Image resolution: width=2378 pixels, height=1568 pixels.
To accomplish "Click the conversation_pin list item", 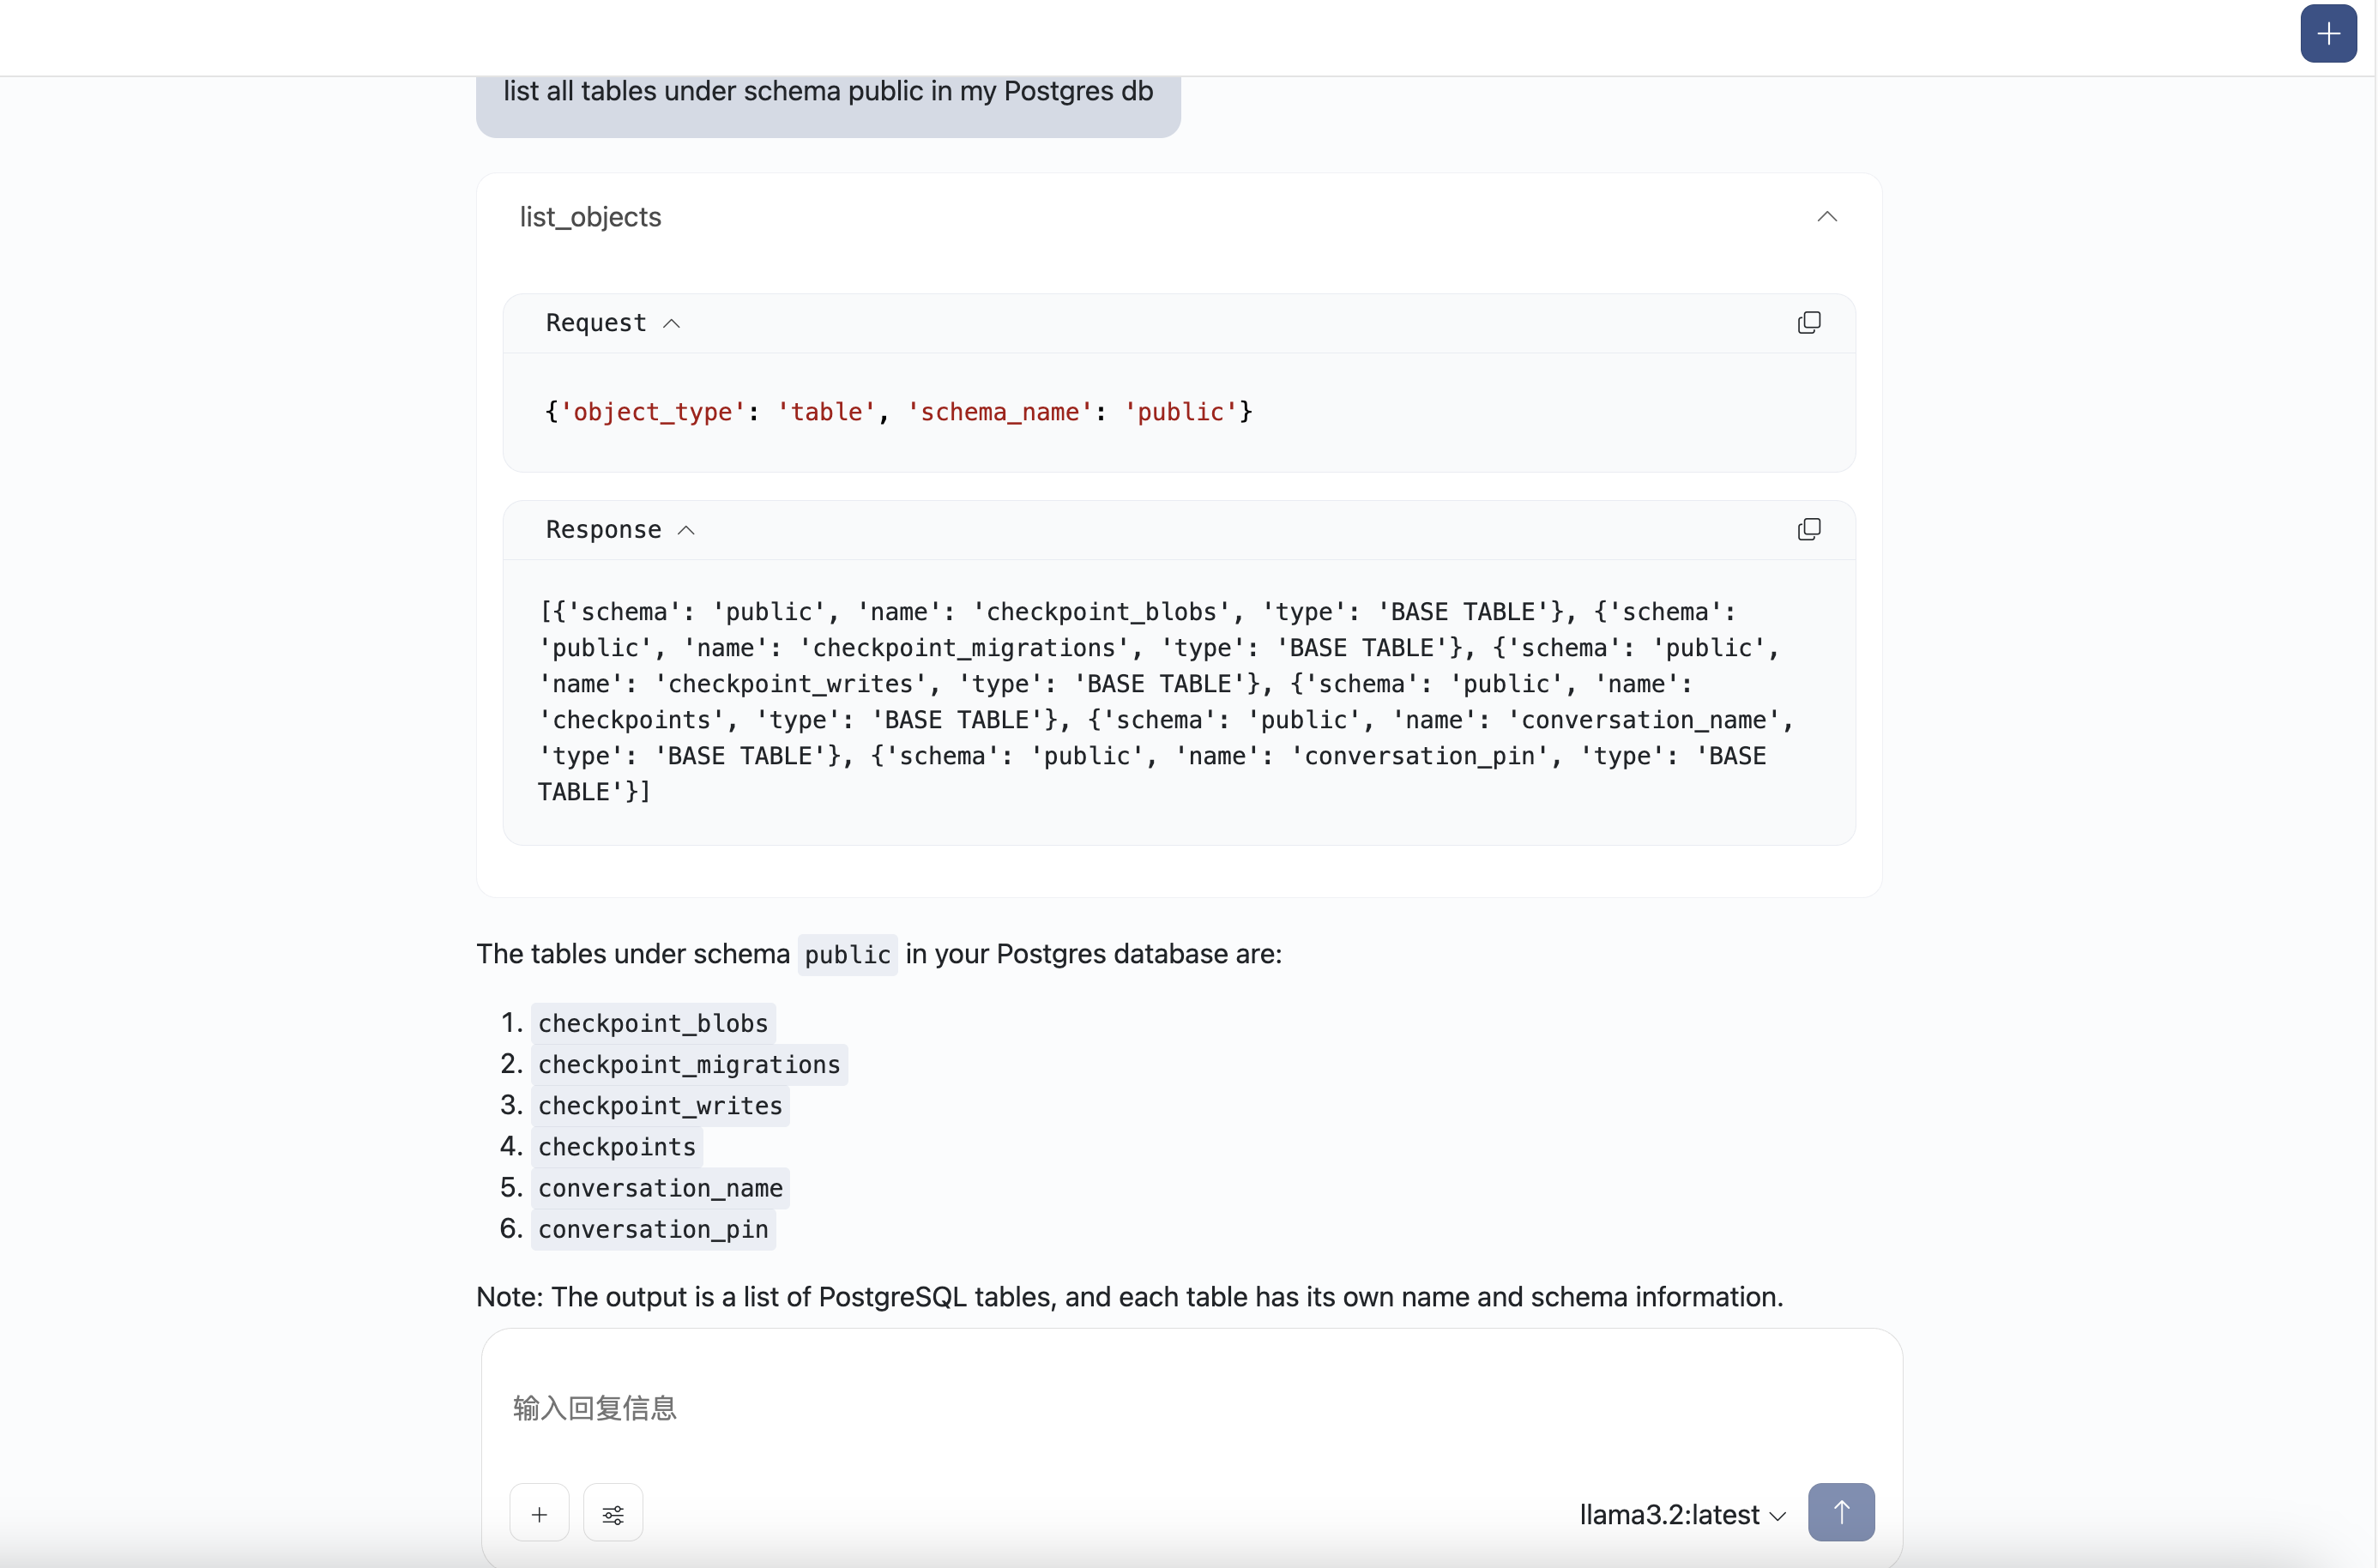I will 653,1229.
